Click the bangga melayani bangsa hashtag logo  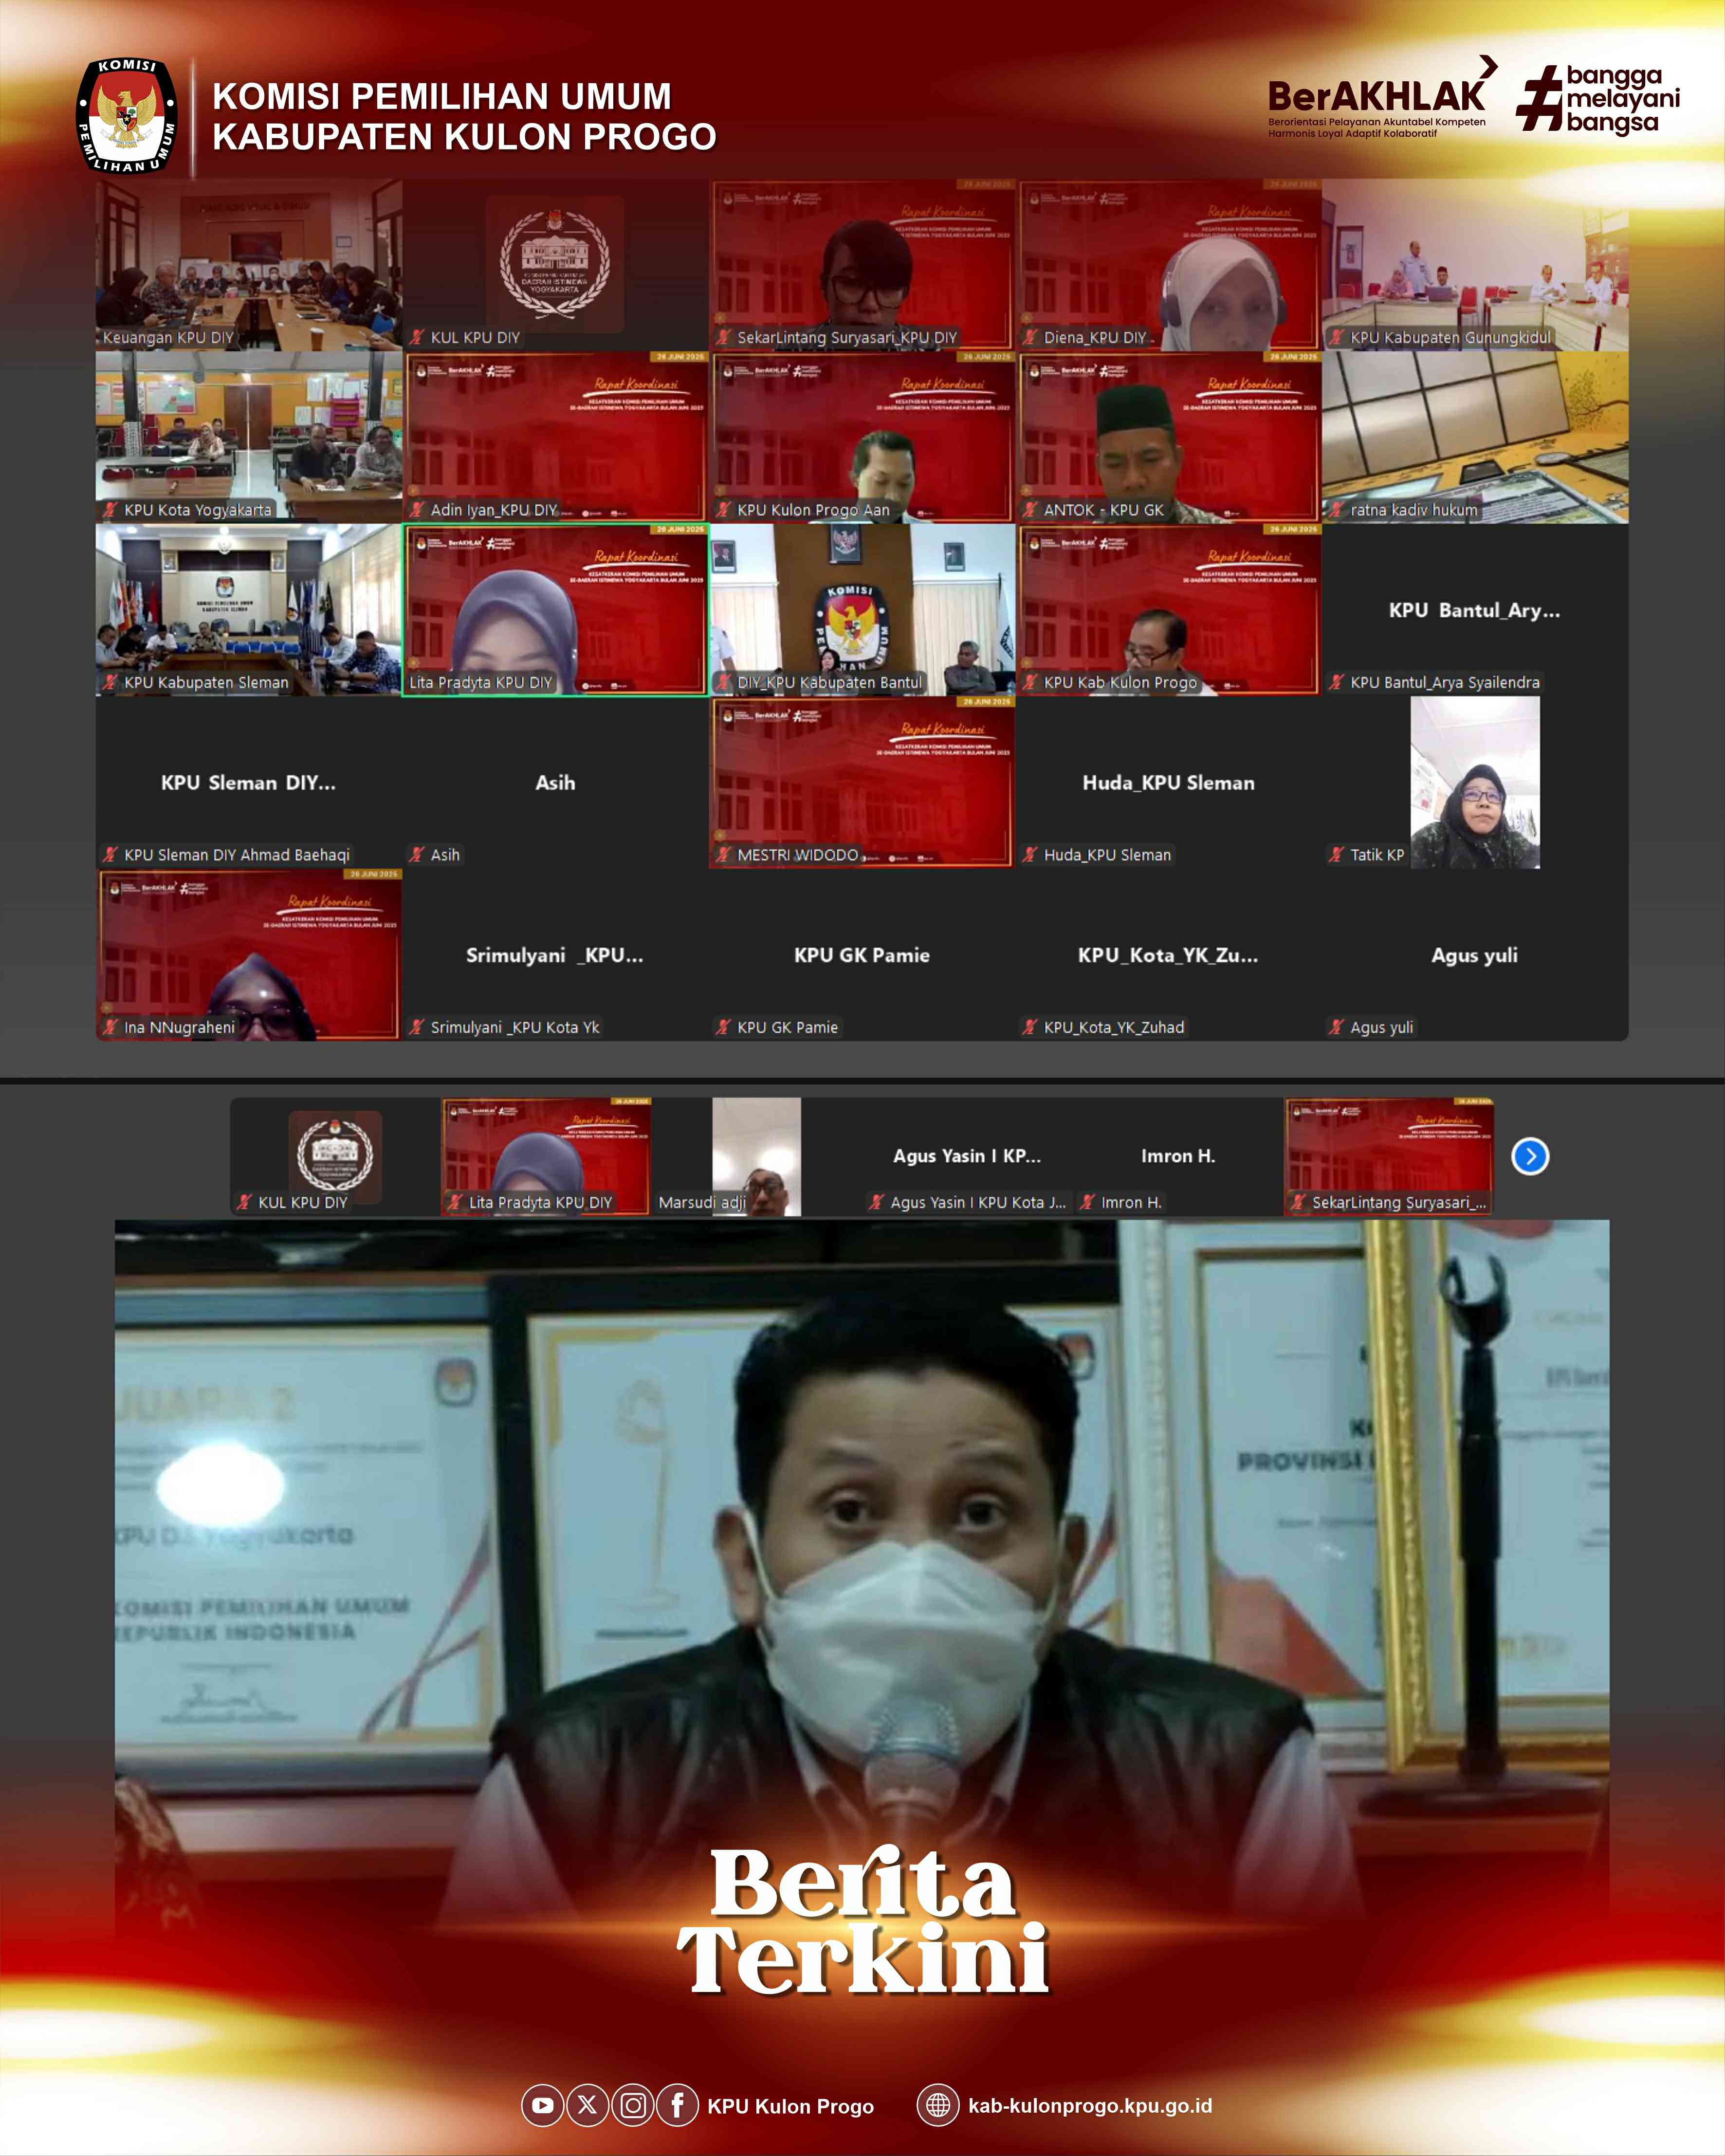1597,98
